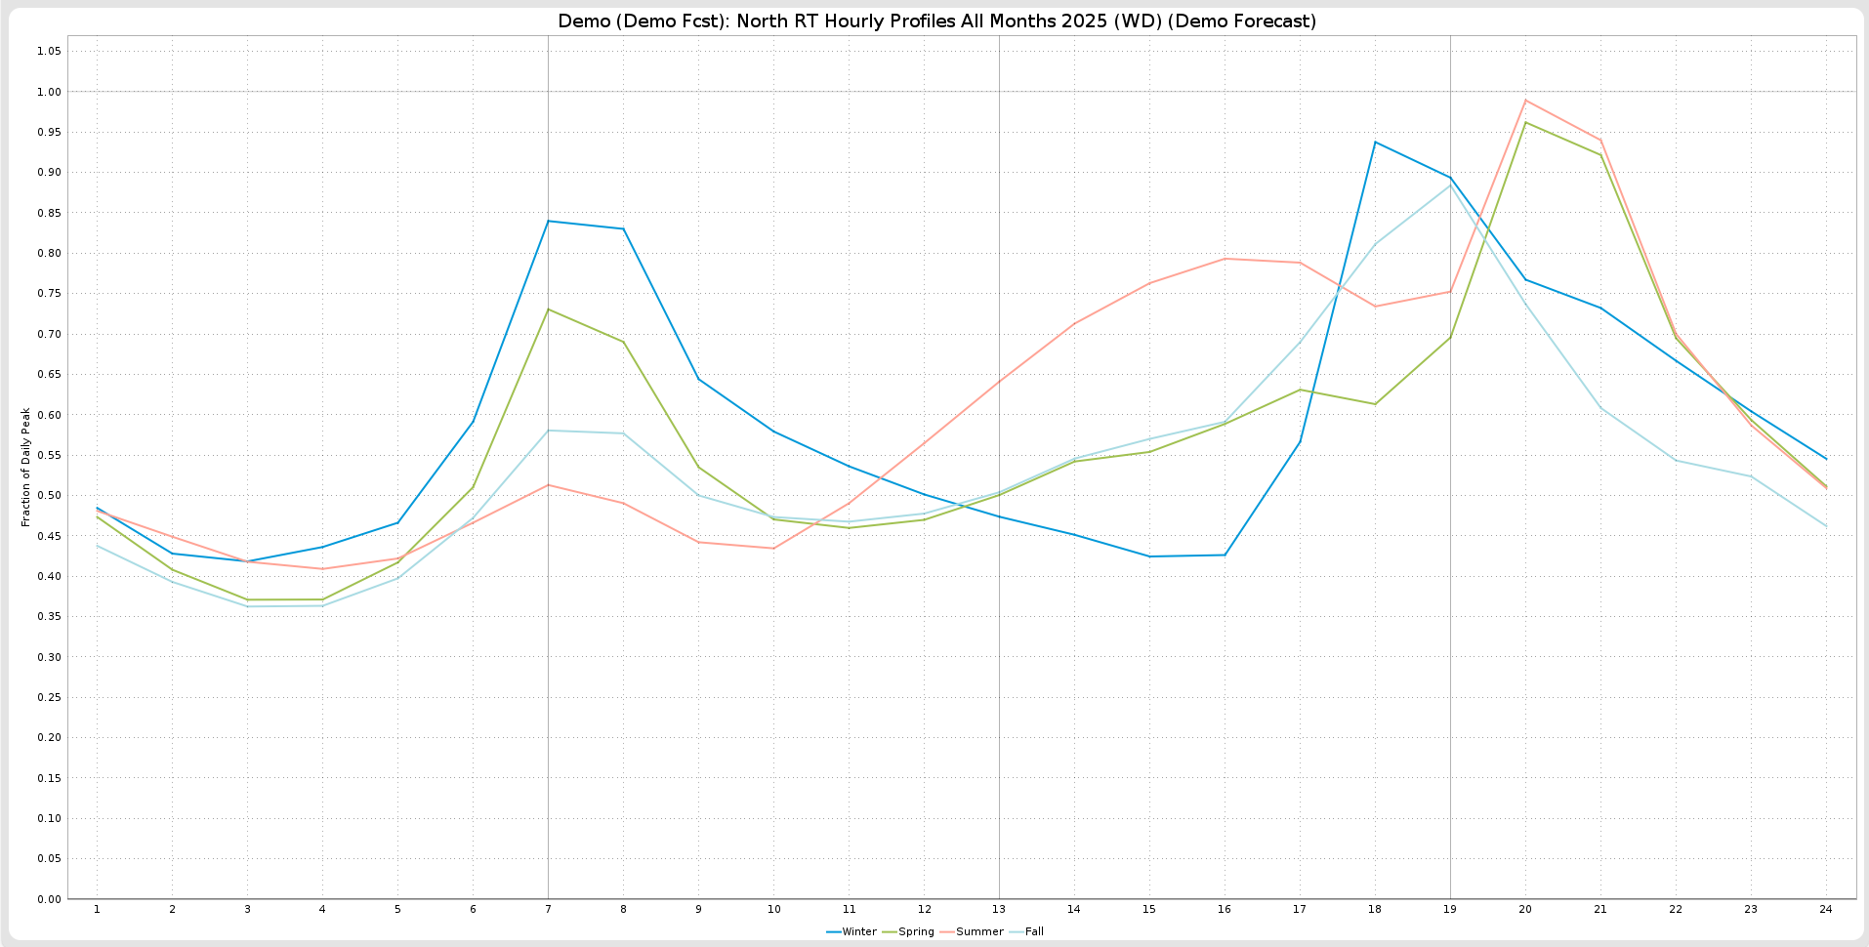
Task: Click the Fraction of Daily Peak axis label
Action: [x=26, y=467]
